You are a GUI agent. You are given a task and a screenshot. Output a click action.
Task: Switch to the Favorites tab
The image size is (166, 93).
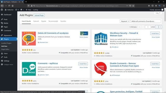tap(63, 21)
